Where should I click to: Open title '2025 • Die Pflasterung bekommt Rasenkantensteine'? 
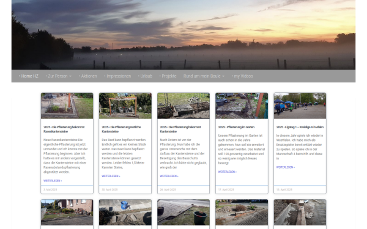pyautogui.click(x=64, y=129)
